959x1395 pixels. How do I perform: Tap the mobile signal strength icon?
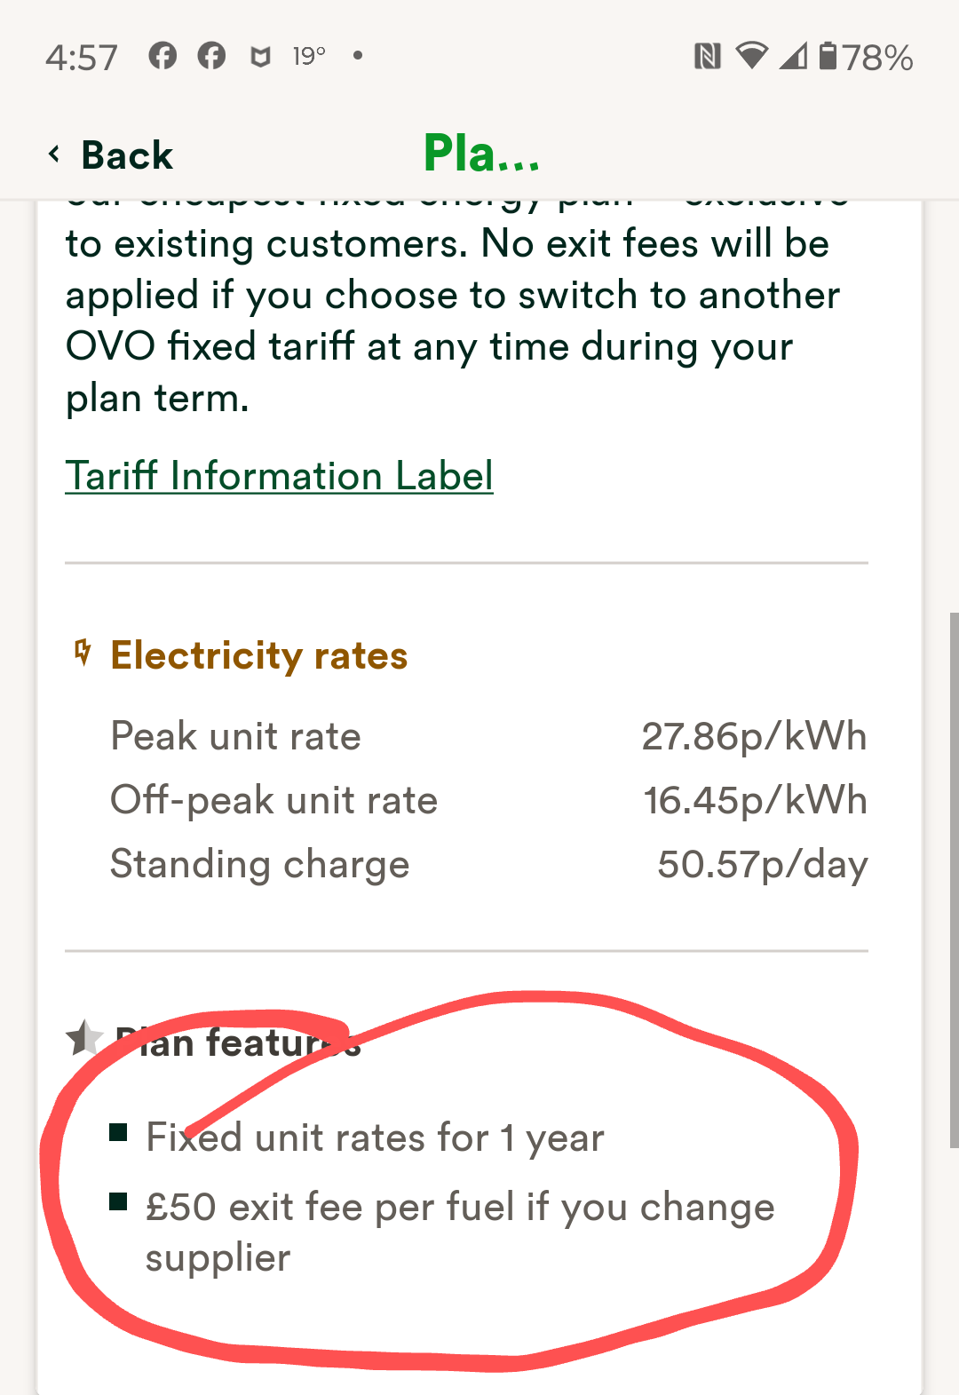tap(794, 56)
